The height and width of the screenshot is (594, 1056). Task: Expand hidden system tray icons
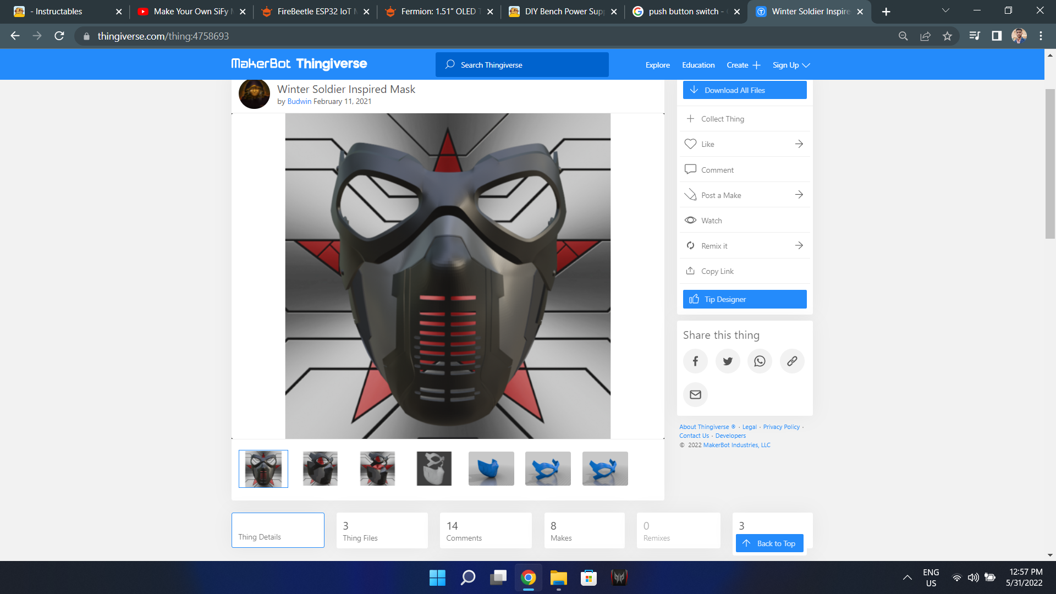[x=908, y=578]
